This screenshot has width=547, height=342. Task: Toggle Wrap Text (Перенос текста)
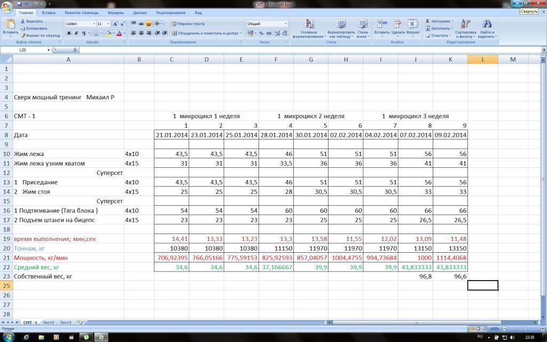(x=188, y=24)
